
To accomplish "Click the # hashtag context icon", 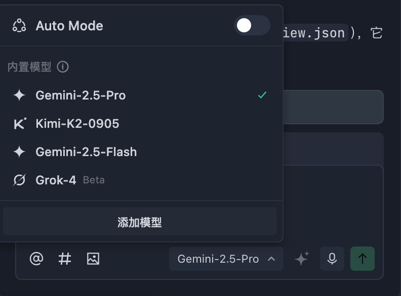I will click(65, 259).
